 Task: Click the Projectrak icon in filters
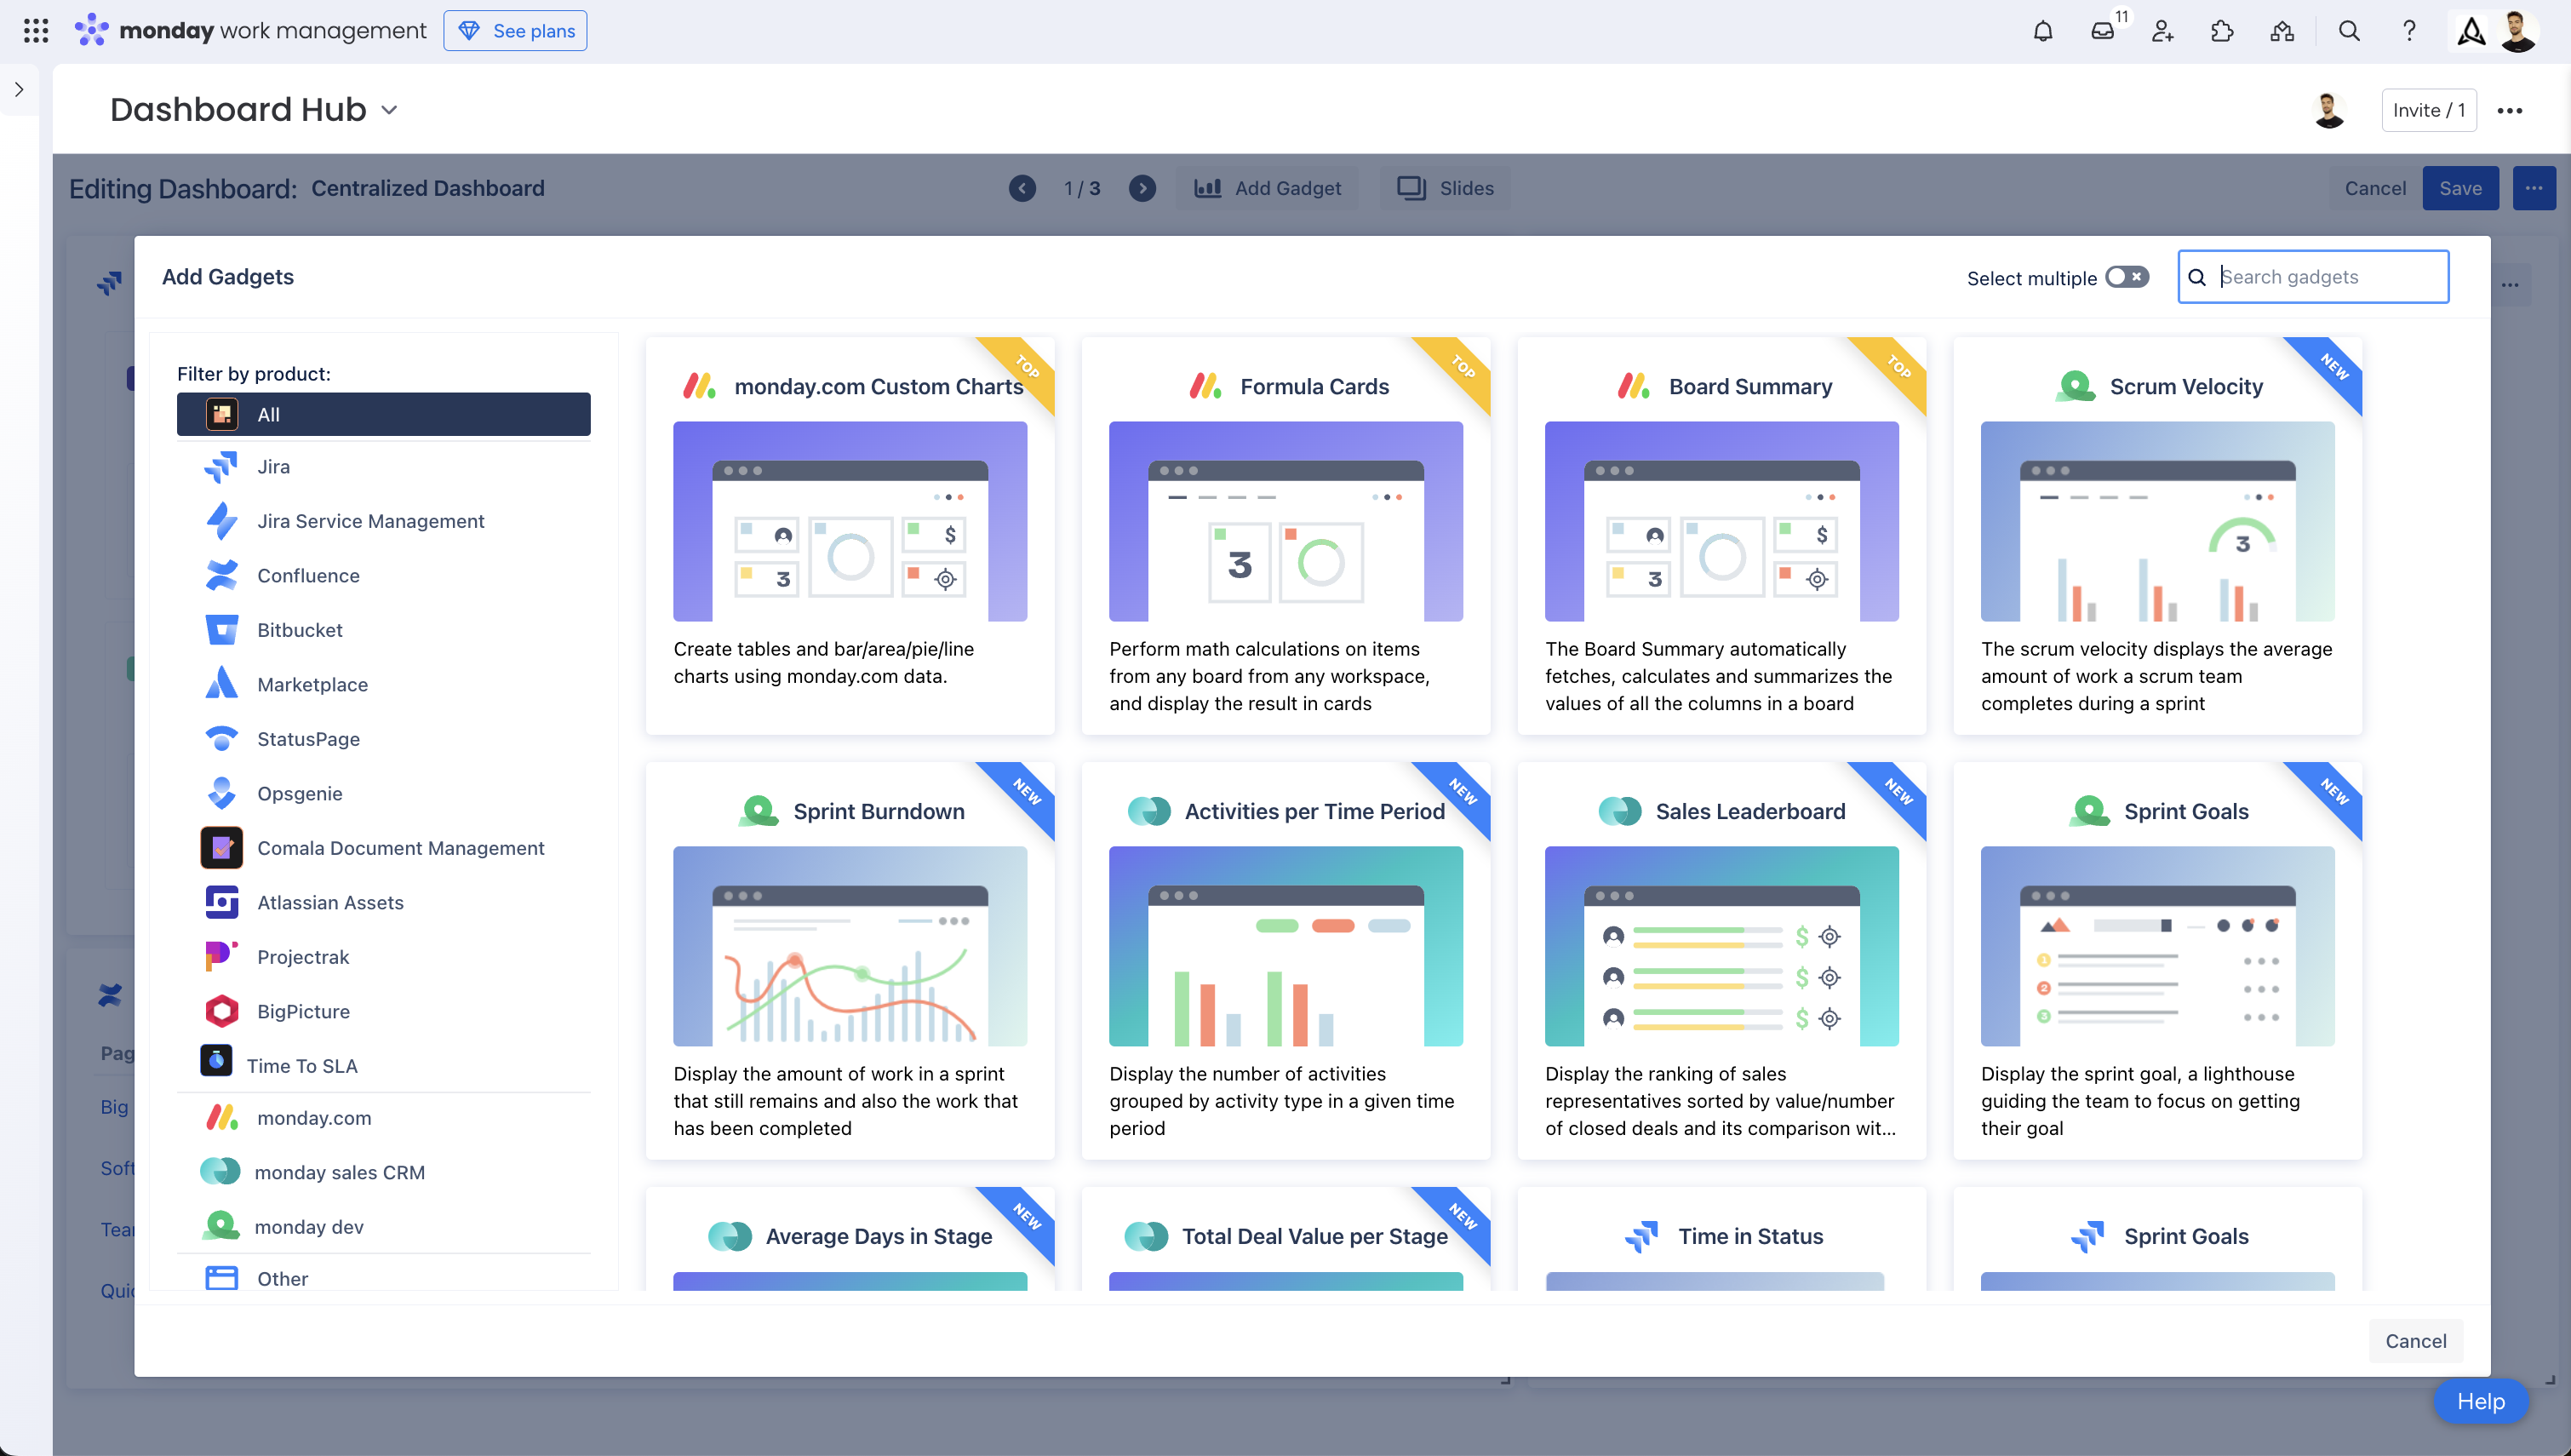coord(222,957)
